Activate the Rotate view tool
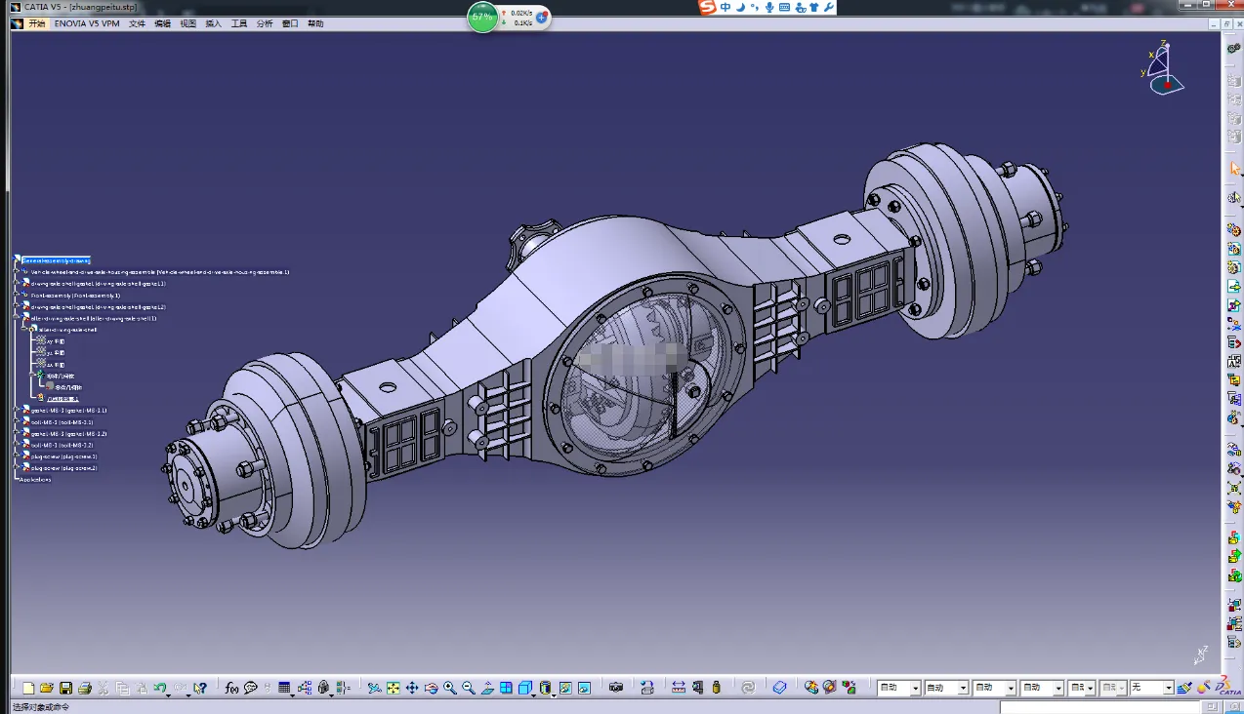Screen dimensions: 1244x714 [431, 688]
